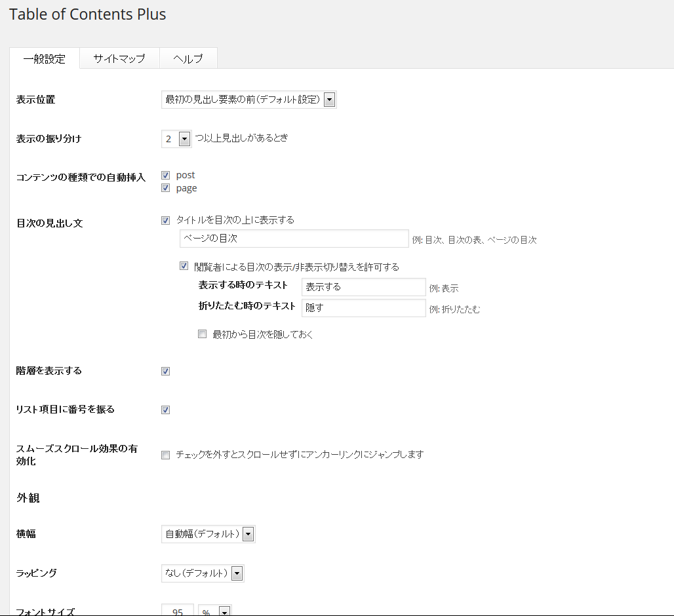Viewport: 674px width, 616px height.
Task: Click the 例: 表示 hint text
Action: [x=444, y=288]
